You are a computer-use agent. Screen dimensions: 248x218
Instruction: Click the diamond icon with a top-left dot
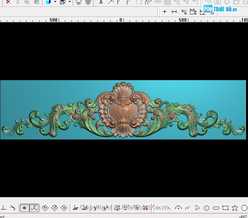point(45,208)
